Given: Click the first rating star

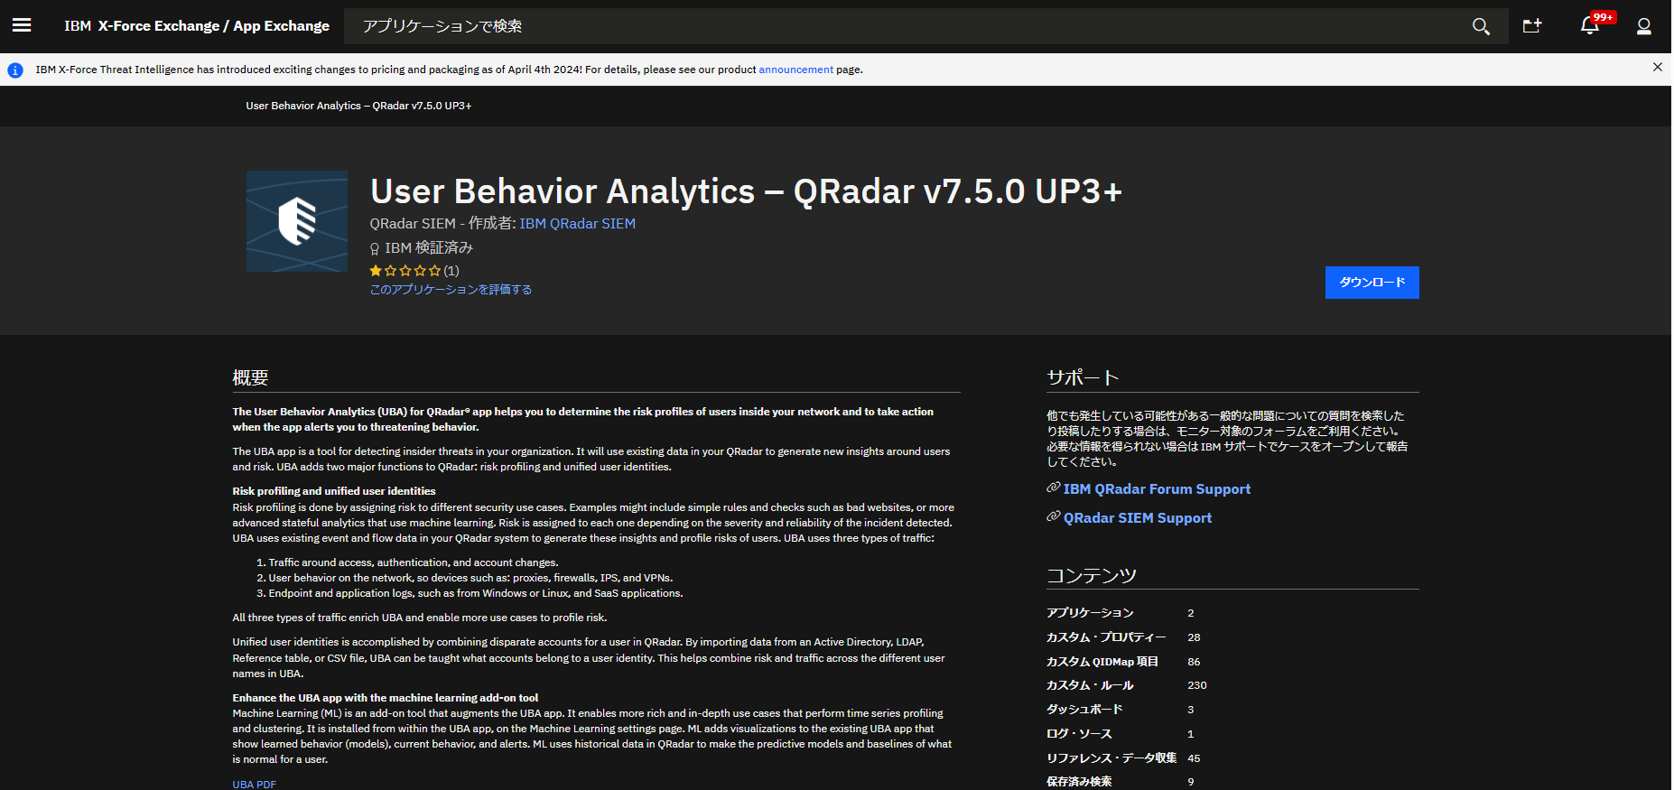Looking at the screenshot, I should click(x=376, y=271).
